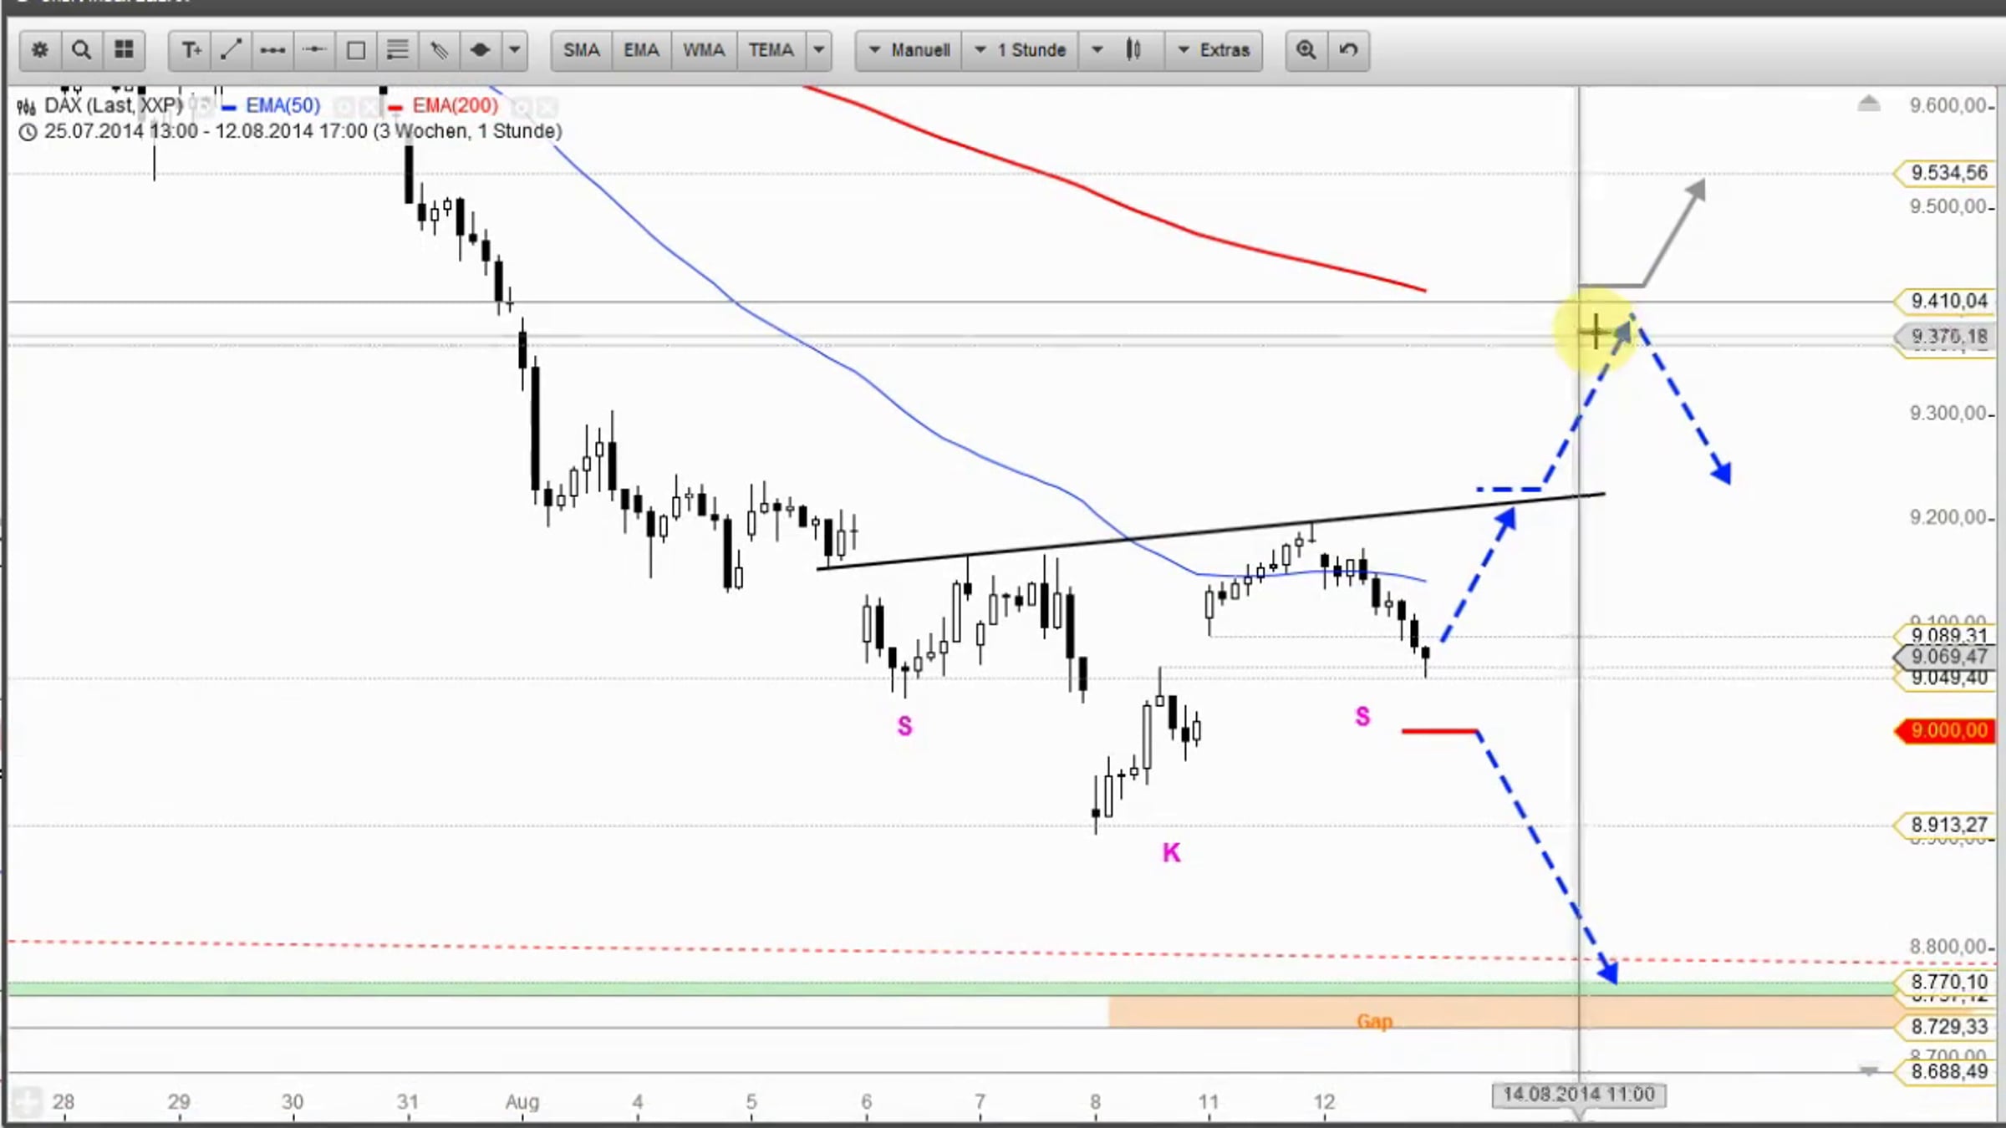
Task: Select the 8.913,27 price label
Action: coord(1944,826)
